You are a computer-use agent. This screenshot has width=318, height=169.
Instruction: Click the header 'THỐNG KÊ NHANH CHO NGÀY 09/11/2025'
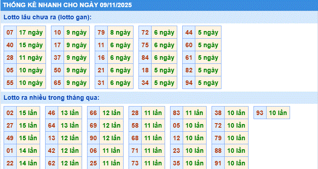pyautogui.click(x=68, y=5)
